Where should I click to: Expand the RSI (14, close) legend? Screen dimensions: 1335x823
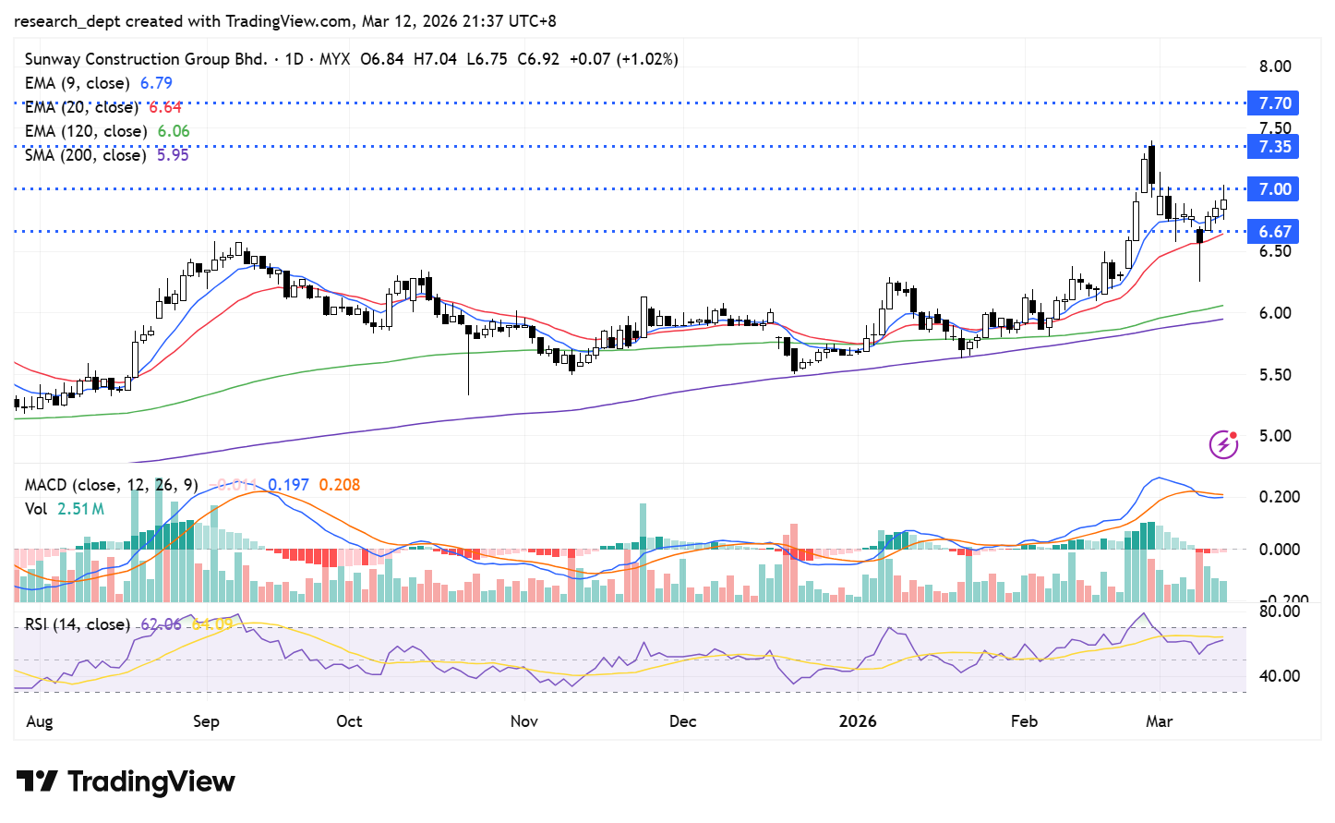tap(78, 624)
